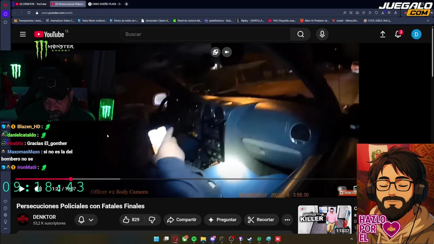Dislike the video with thumbs down
Image resolution: width=434 pixels, height=244 pixels.
tap(152, 220)
